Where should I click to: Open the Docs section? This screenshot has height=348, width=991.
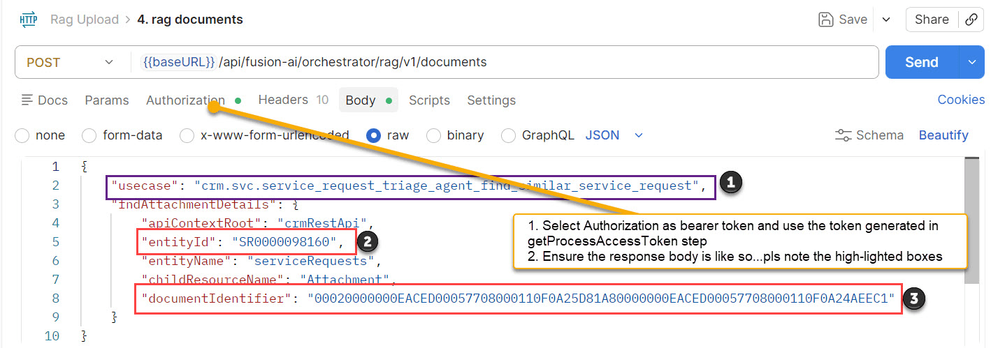coord(45,100)
